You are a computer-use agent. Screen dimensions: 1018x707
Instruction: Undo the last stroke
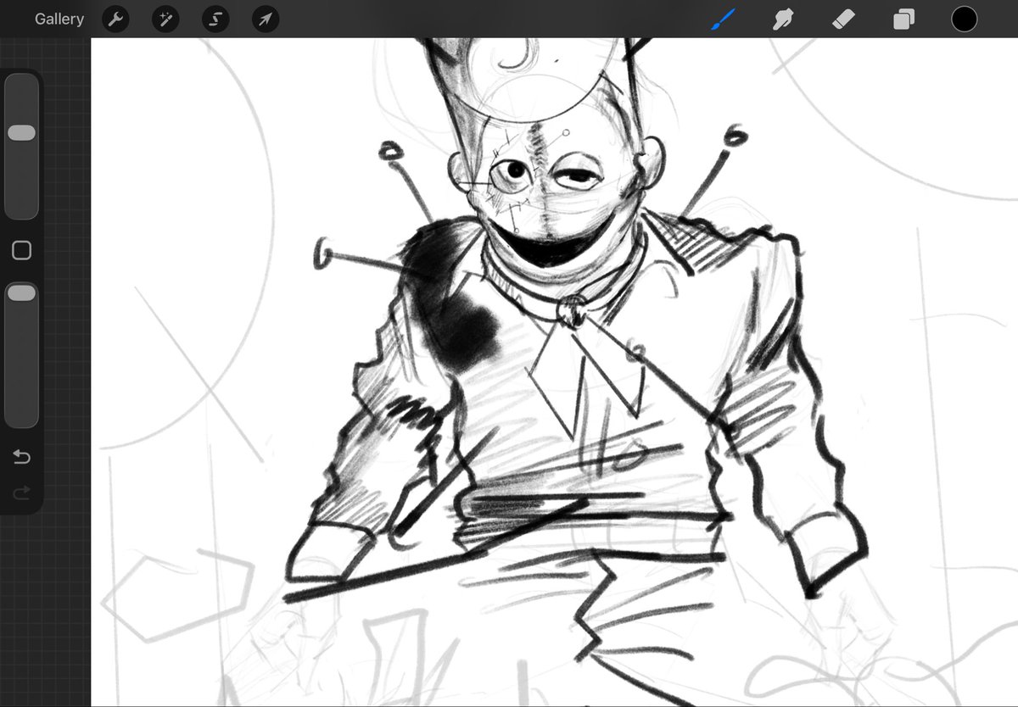tap(22, 458)
